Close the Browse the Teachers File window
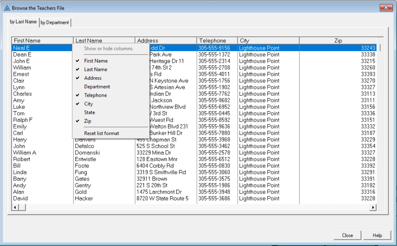 (x=386, y=8)
